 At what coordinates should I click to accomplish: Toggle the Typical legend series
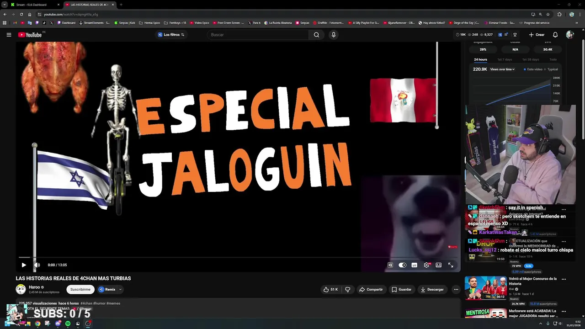coord(551,69)
